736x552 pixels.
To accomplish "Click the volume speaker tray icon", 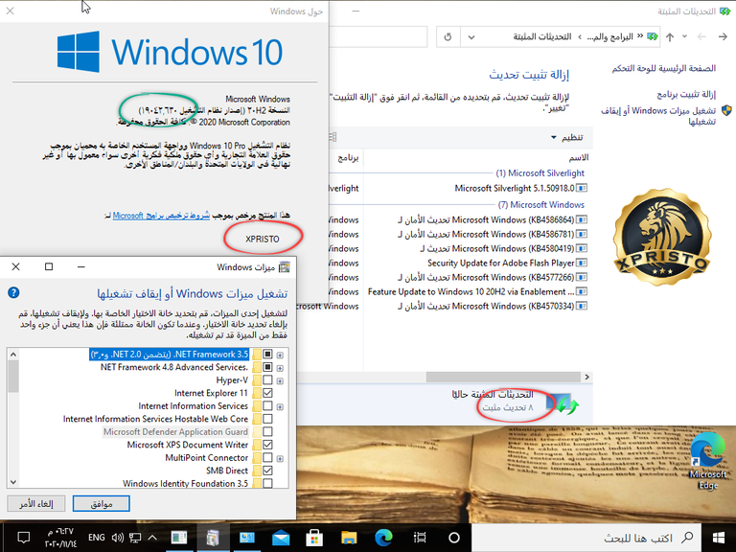I will 117,538.
